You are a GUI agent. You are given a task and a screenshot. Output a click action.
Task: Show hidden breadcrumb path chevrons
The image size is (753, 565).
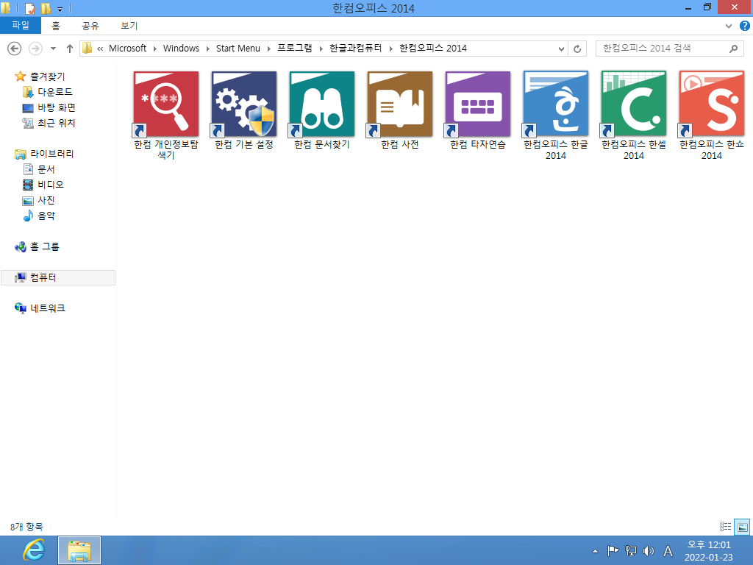coord(100,49)
